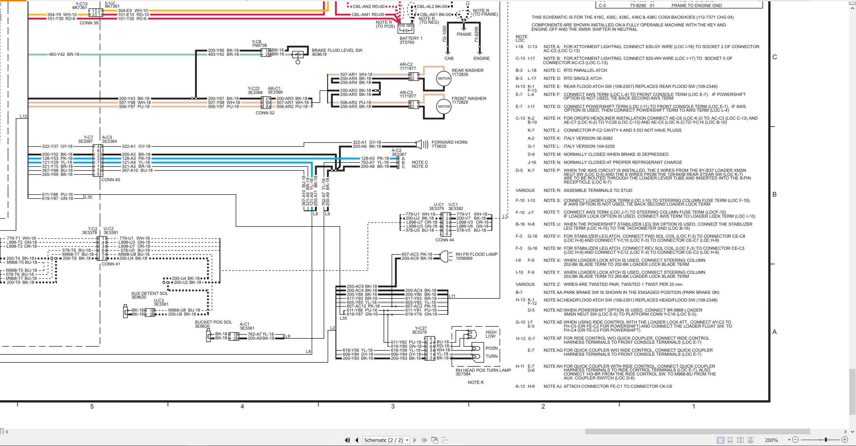Click the next view navigation icon
The image size is (856, 446).
click(x=445, y=440)
